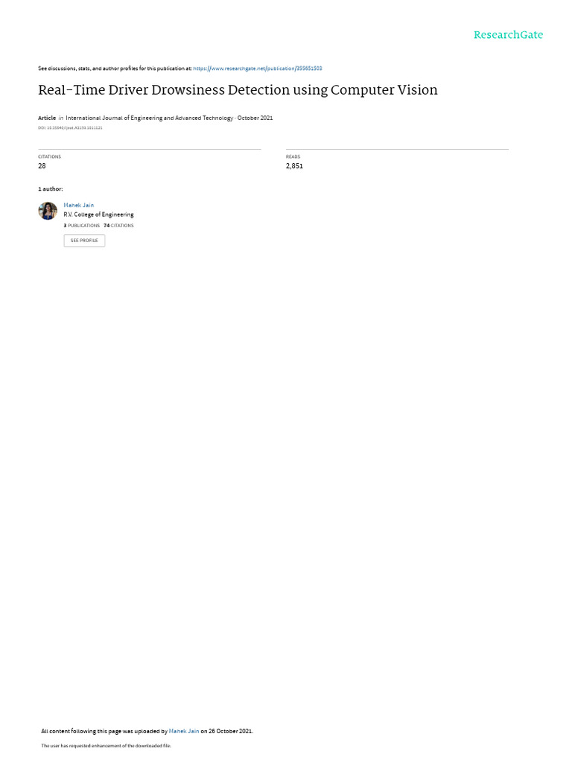572x763 pixels.
Task: Open the Mahek Jain link in the footer
Action: click(184, 731)
